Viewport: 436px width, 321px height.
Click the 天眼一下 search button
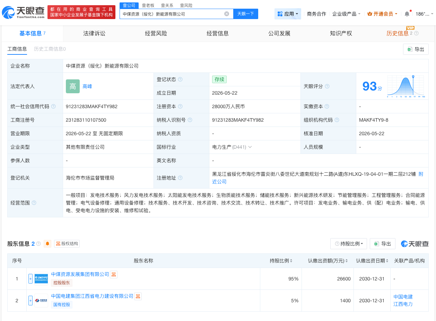246,14
